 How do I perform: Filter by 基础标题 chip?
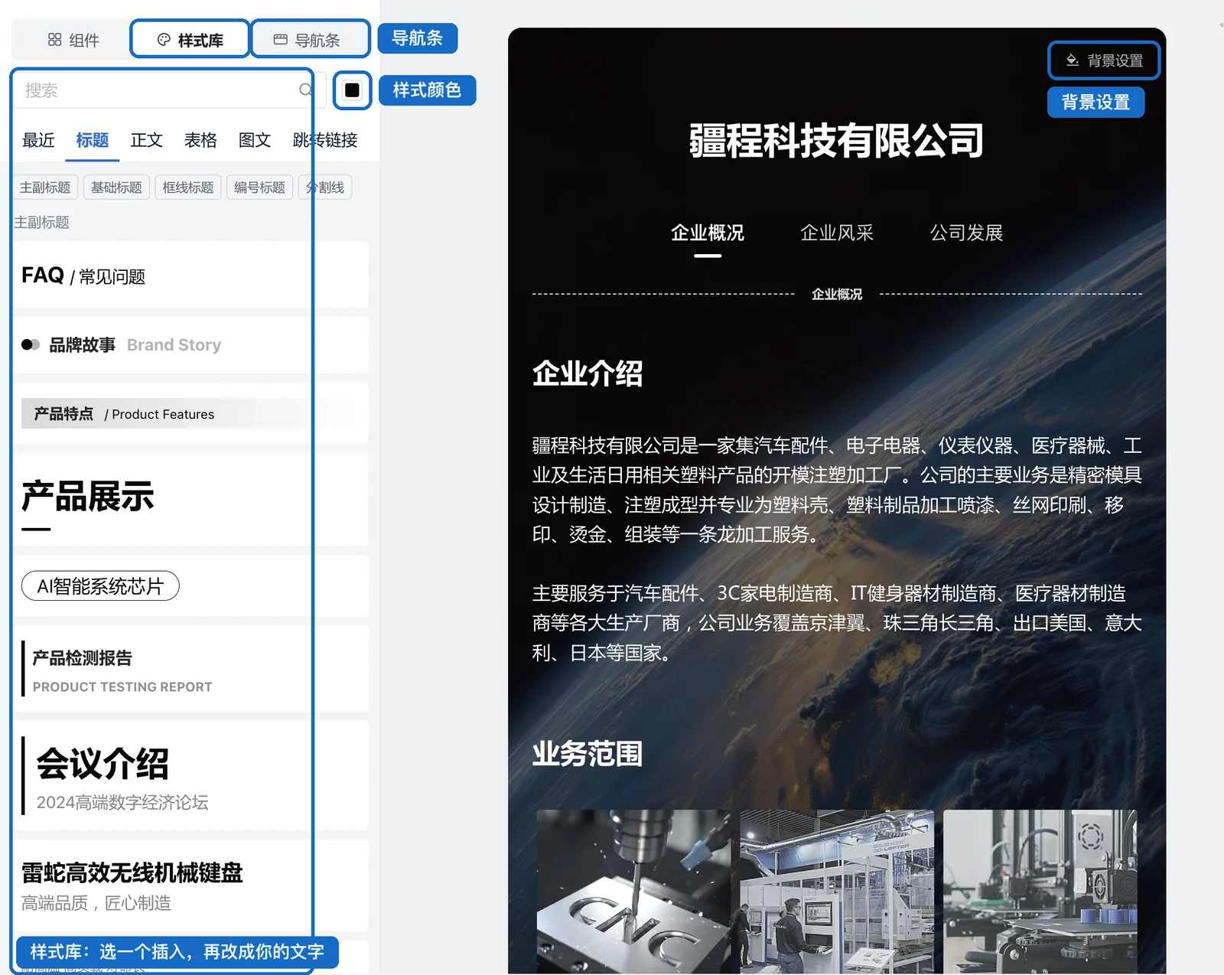click(x=116, y=187)
